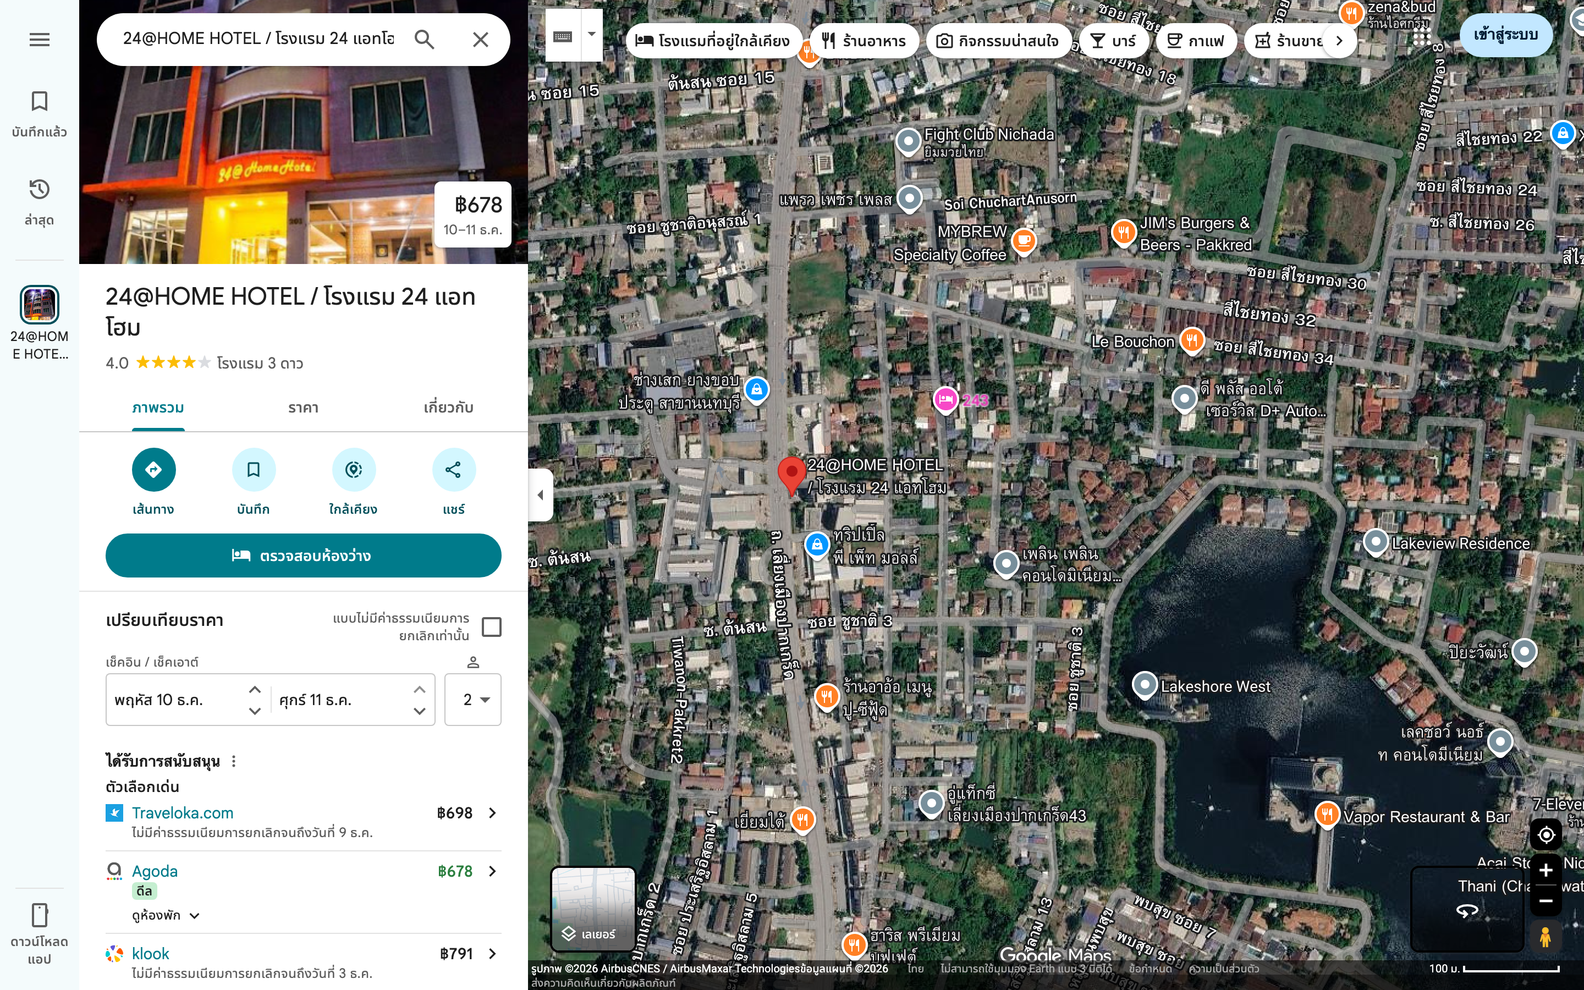Click the Street View pegman icon
The width and height of the screenshot is (1584, 990).
tap(1546, 936)
